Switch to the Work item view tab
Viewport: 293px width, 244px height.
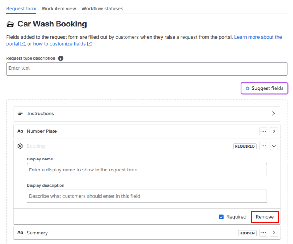59,8
